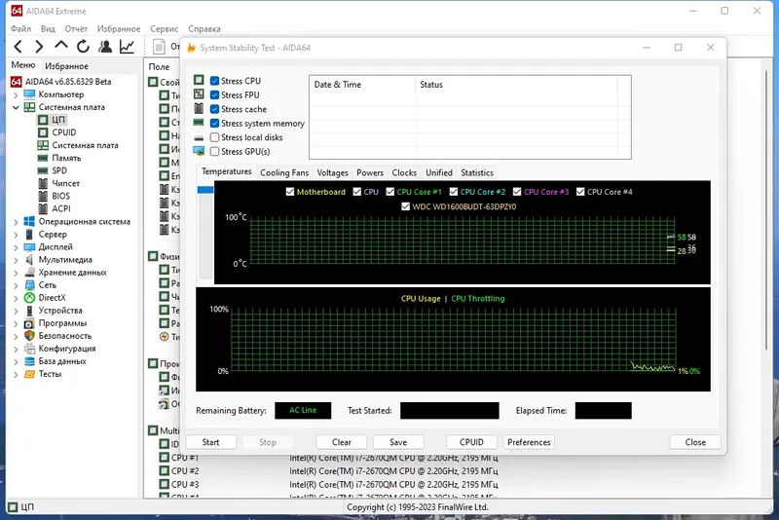Switch to the Statistics tab
The image size is (779, 520).
pos(477,172)
